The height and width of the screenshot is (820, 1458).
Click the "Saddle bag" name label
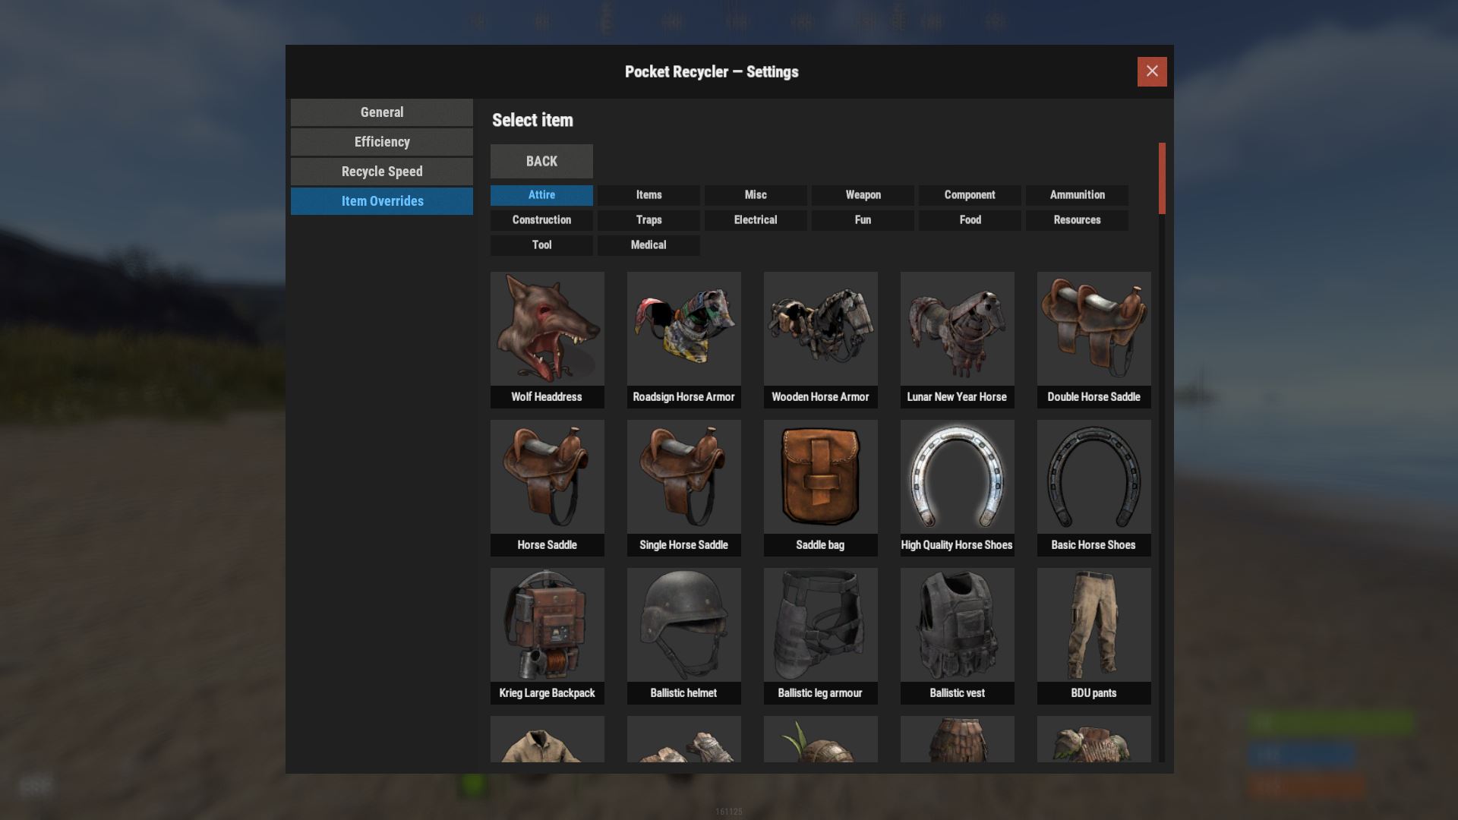point(820,545)
